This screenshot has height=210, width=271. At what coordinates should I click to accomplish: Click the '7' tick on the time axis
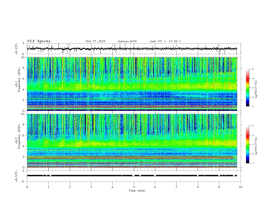pos(177,187)
